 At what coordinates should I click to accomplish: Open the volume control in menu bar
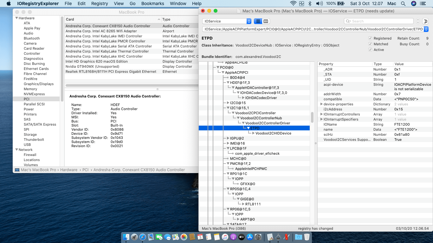click(319, 3)
